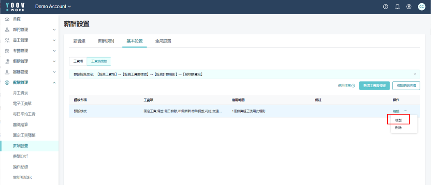
Task: Click the 預設模板 template name cell
Action: point(80,111)
